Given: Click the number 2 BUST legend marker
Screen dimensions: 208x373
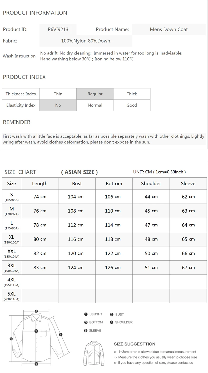Looking at the screenshot, I should [x=112, y=314].
